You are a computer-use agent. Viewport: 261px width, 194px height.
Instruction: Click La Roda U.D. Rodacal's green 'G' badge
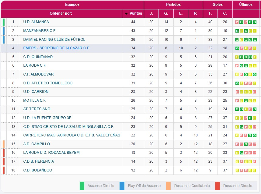tap(241, 153)
